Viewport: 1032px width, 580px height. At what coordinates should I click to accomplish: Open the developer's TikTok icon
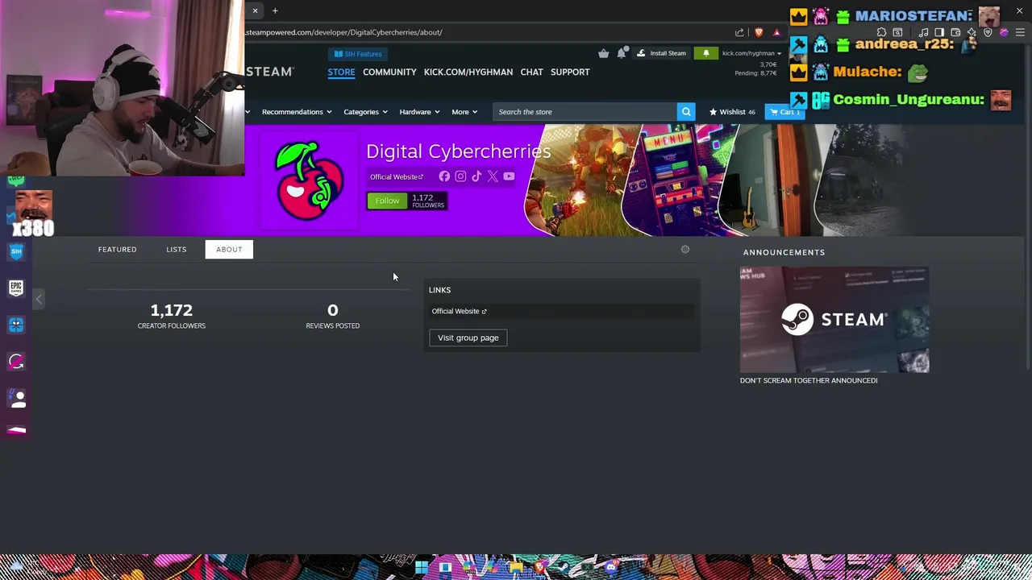pos(476,176)
